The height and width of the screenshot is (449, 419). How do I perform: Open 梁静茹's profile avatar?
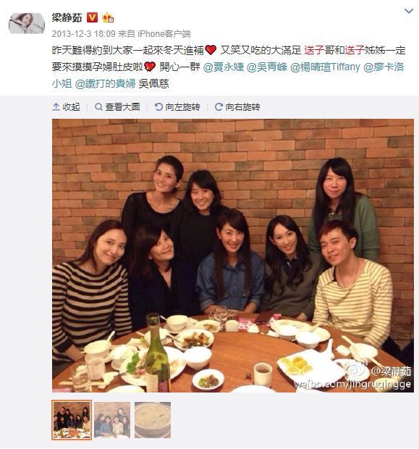[27, 23]
